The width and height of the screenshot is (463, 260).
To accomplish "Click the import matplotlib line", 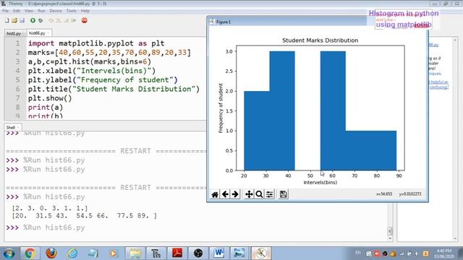I will pos(96,43).
